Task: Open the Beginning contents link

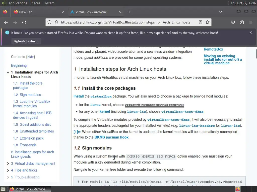Action: 19,65
